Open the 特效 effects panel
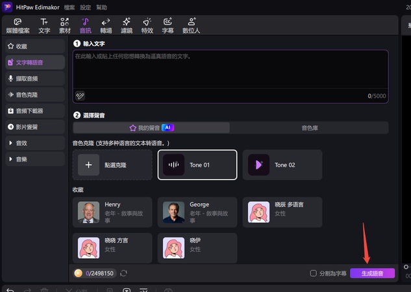Screen dimensions: 411x292 pos(147,26)
